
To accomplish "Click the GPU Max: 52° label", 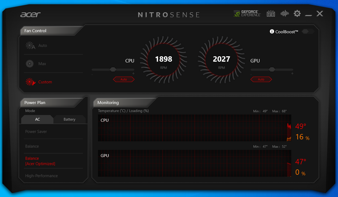I will click(x=279, y=147).
